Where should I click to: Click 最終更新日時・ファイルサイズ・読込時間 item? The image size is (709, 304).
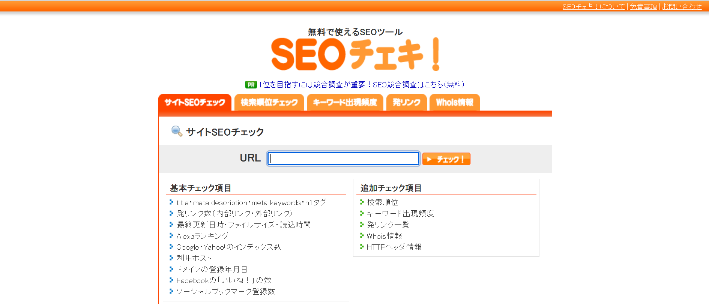point(244,225)
